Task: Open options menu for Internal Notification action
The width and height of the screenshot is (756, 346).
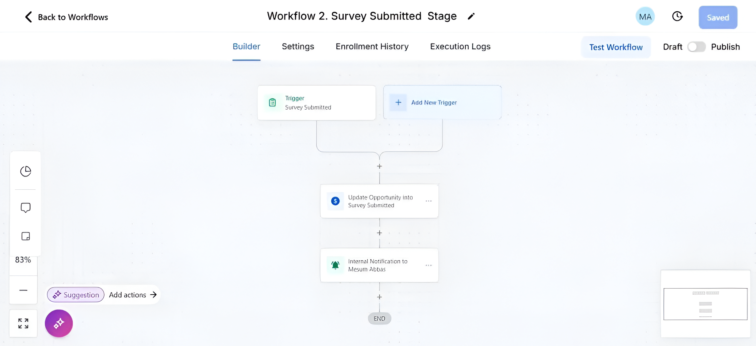Action: (x=428, y=265)
